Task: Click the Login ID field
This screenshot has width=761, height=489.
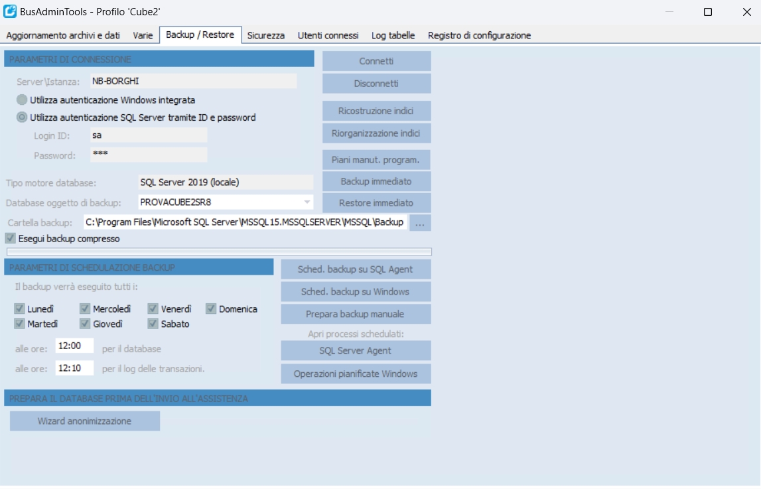Action: [x=149, y=135]
